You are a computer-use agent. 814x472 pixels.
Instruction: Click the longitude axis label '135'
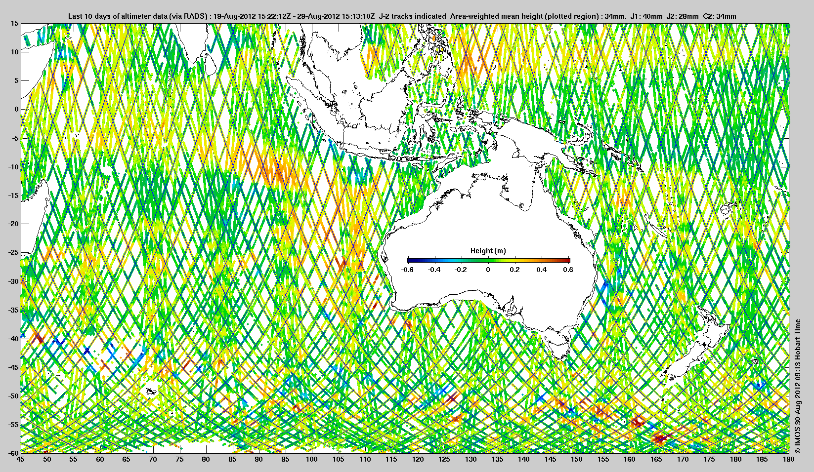[497, 459]
